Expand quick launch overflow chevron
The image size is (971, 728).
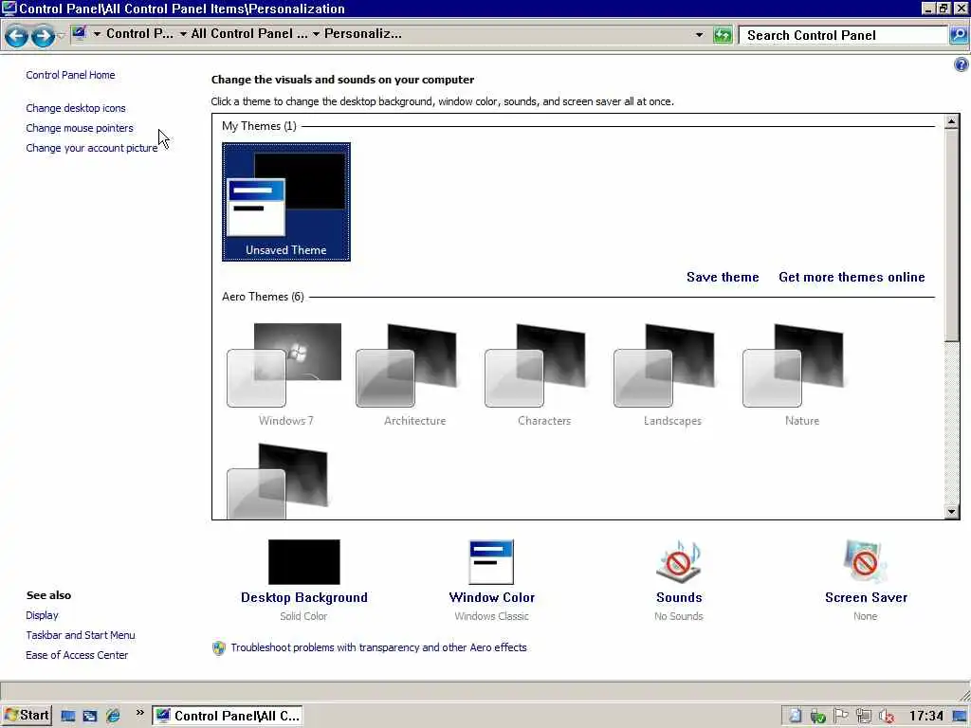140,713
